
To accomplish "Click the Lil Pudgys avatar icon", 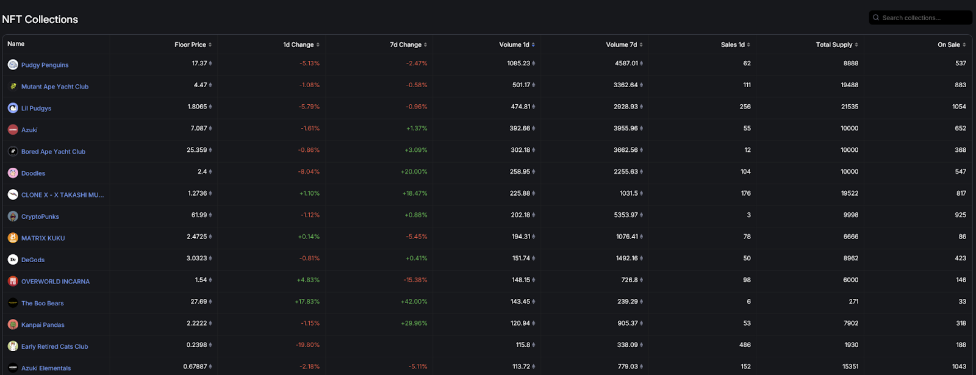I will tap(13, 108).
